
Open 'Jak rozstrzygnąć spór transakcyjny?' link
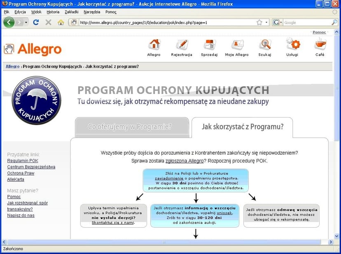(x=28, y=206)
